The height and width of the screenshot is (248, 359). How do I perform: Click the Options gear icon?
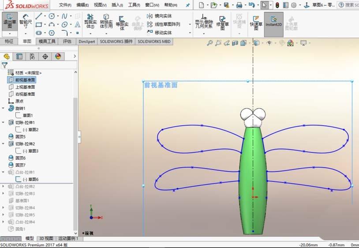[x=294, y=5]
